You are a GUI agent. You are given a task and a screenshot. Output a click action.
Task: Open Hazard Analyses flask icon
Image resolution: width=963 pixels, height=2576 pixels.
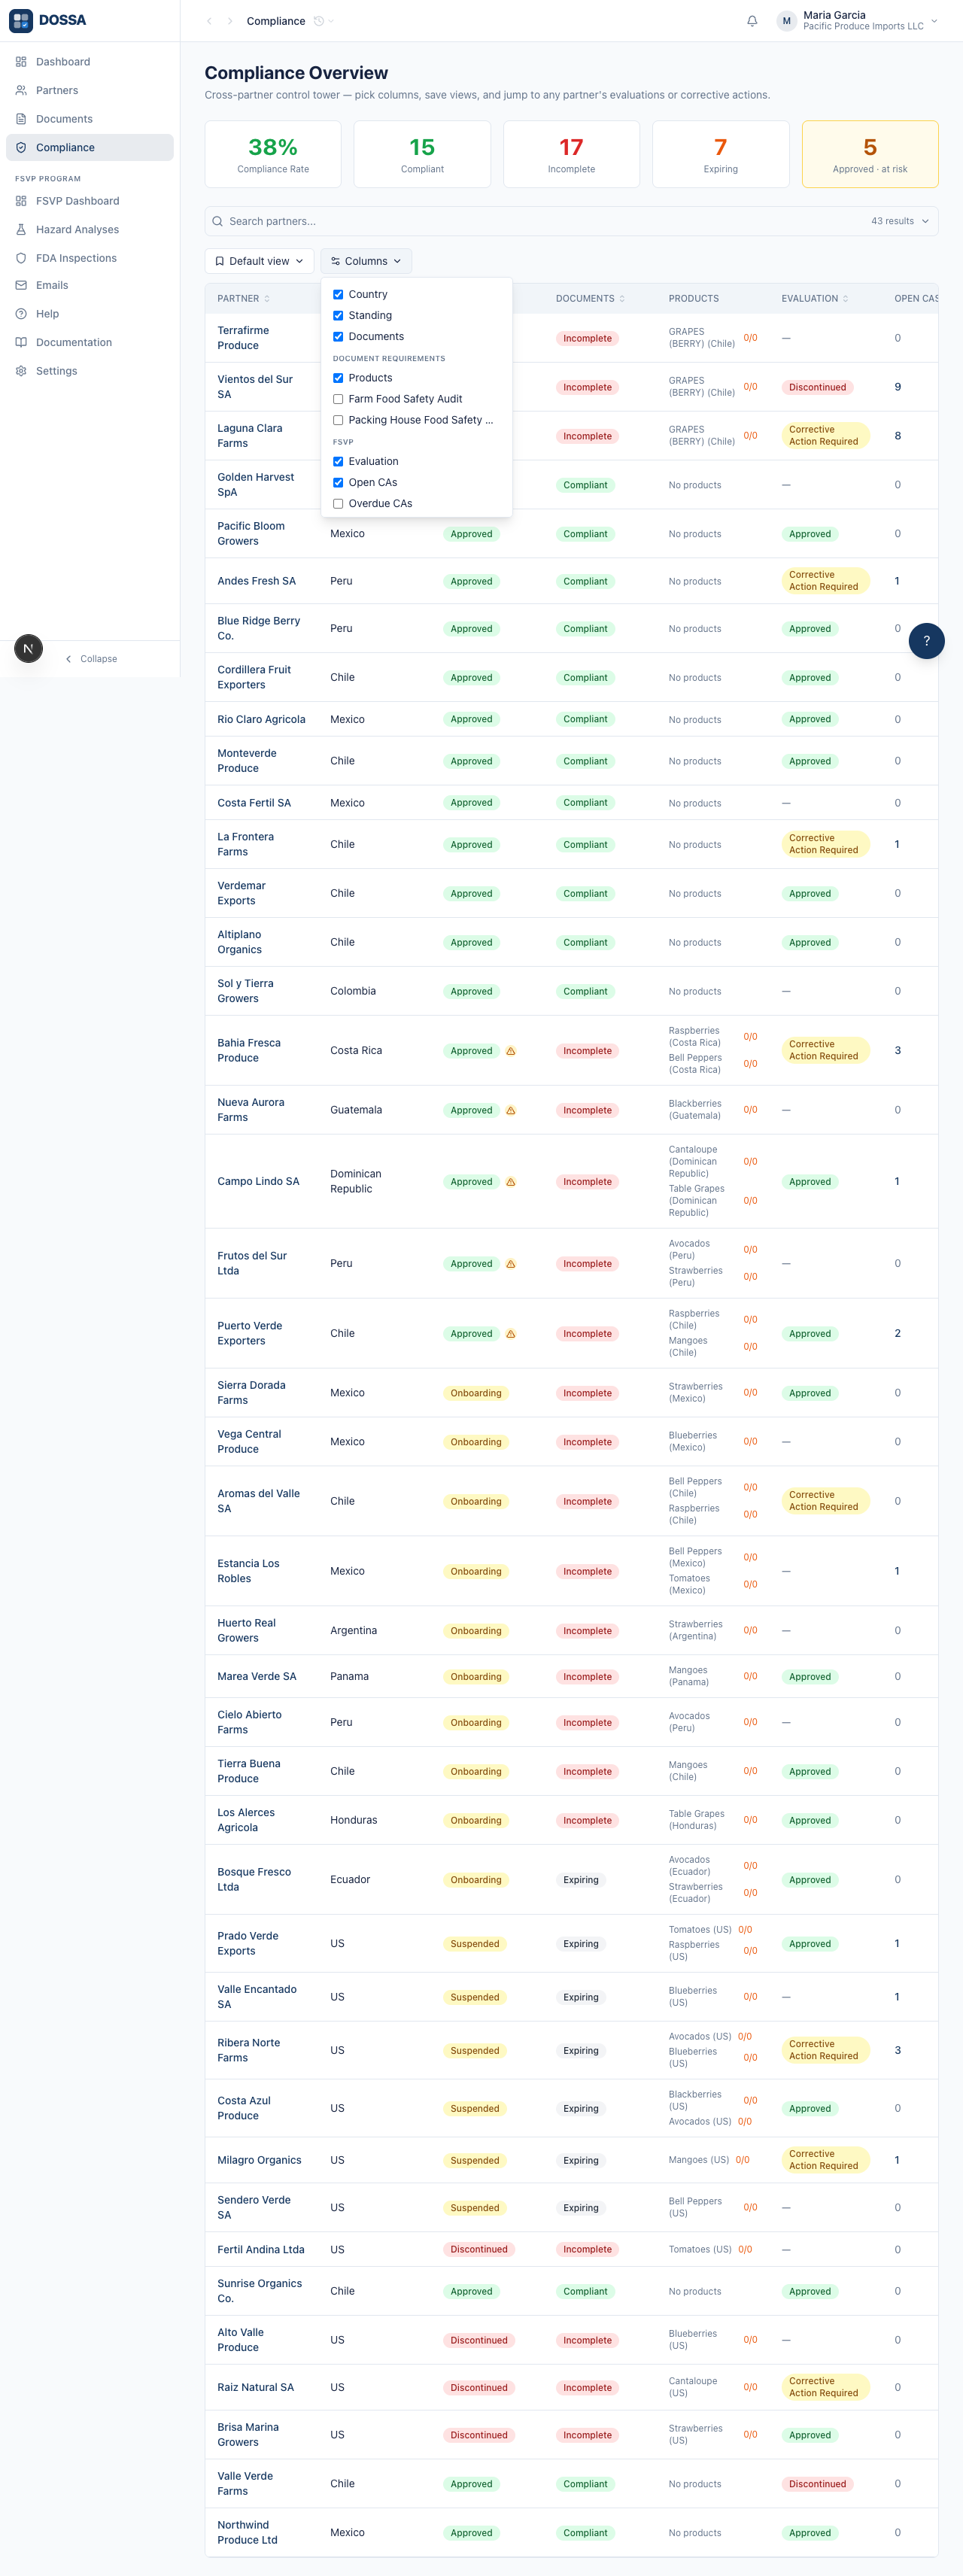(x=21, y=229)
